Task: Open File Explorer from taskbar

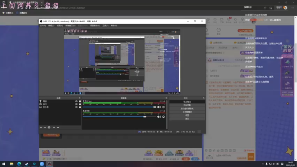Action: tap(12, 164)
